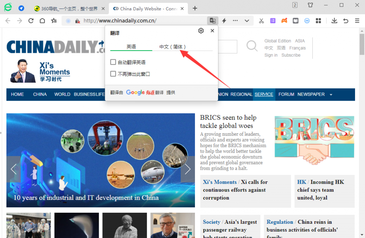Show previous slide with left carousel arrow
The width and height of the screenshot is (365, 238).
tap(14, 169)
